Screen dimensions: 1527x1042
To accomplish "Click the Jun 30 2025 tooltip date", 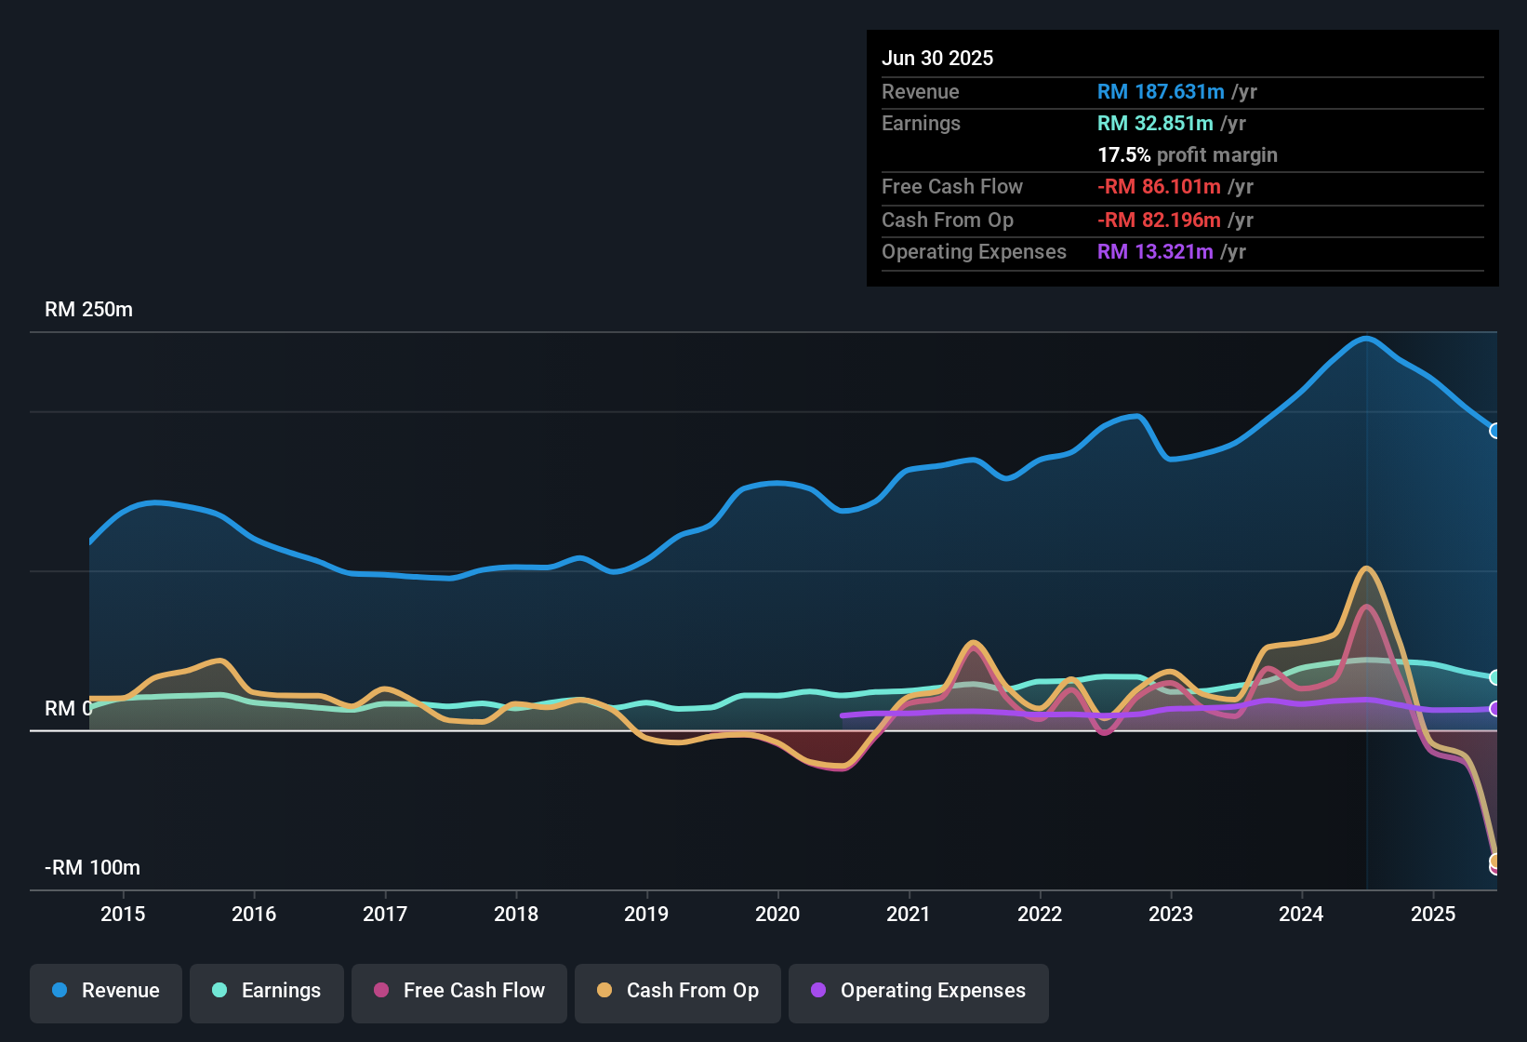I will click(x=937, y=58).
